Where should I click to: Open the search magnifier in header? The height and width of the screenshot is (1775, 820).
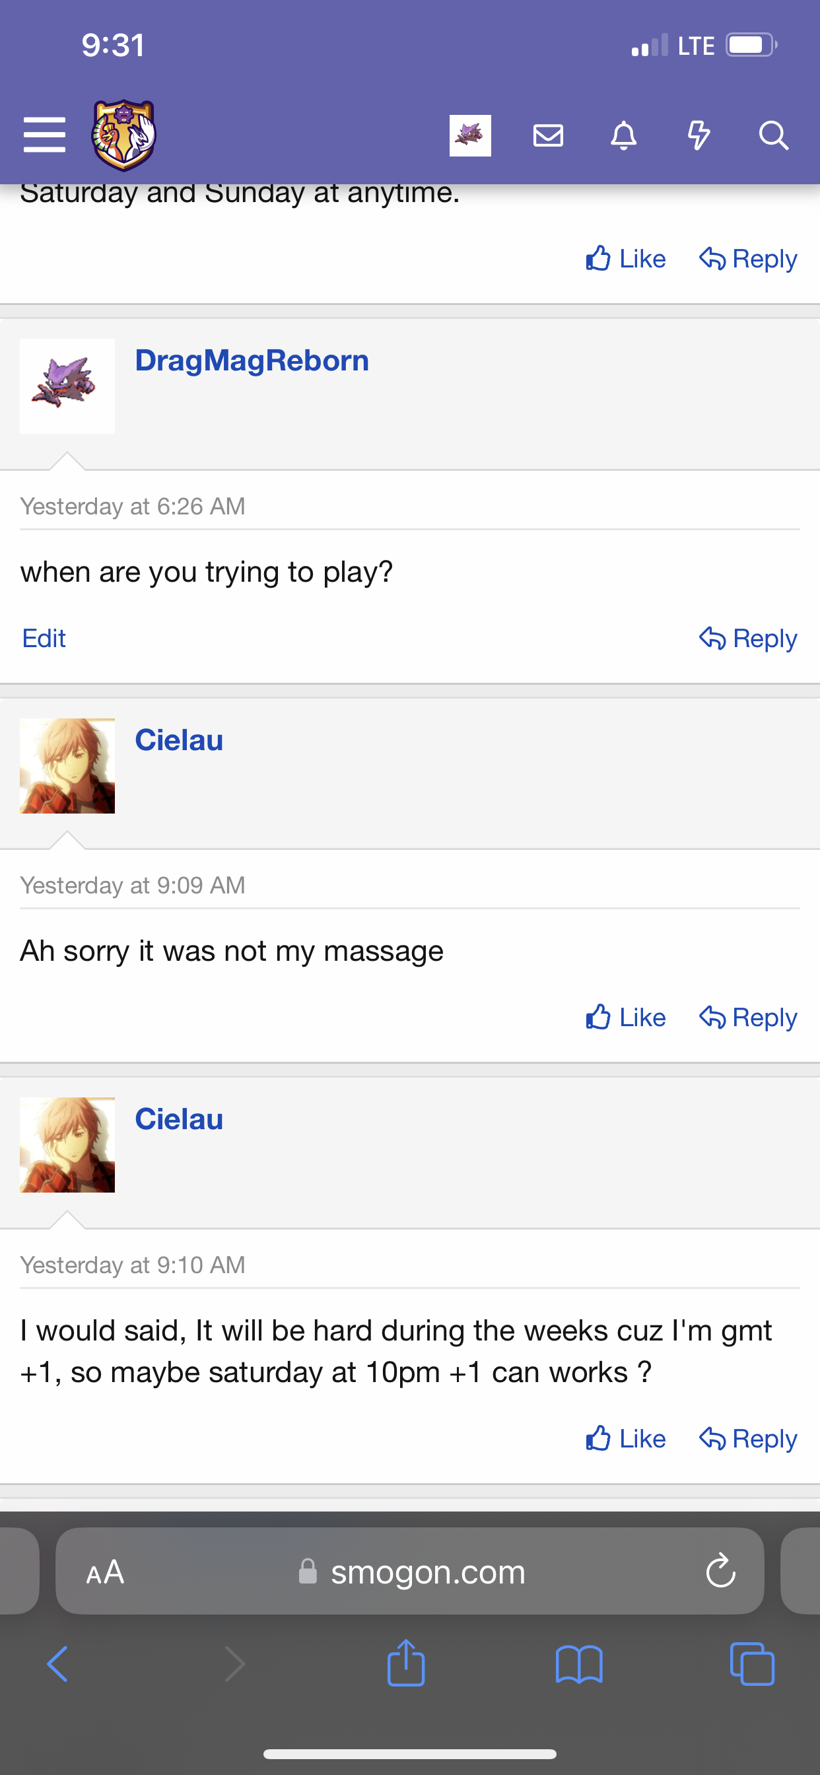pos(773,135)
